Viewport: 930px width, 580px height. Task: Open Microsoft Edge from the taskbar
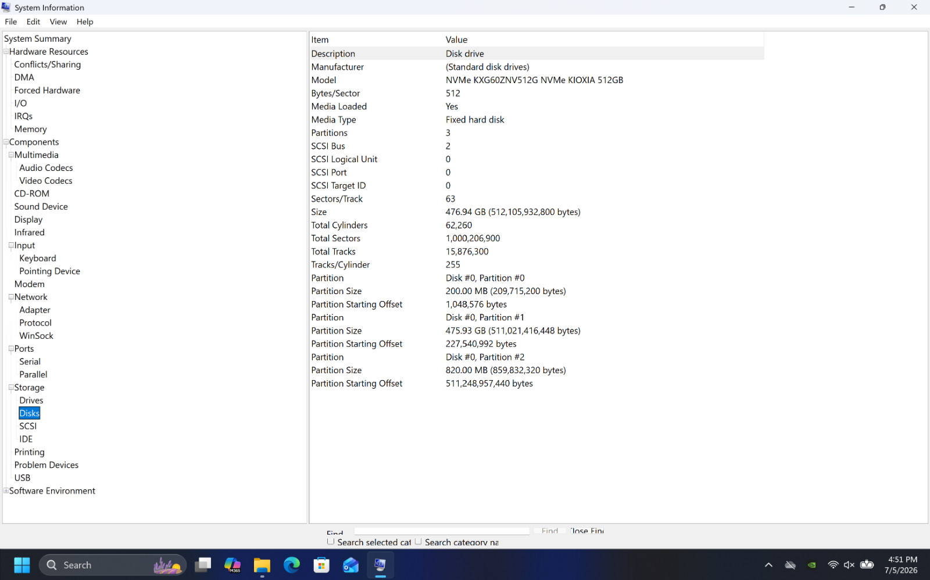292,565
